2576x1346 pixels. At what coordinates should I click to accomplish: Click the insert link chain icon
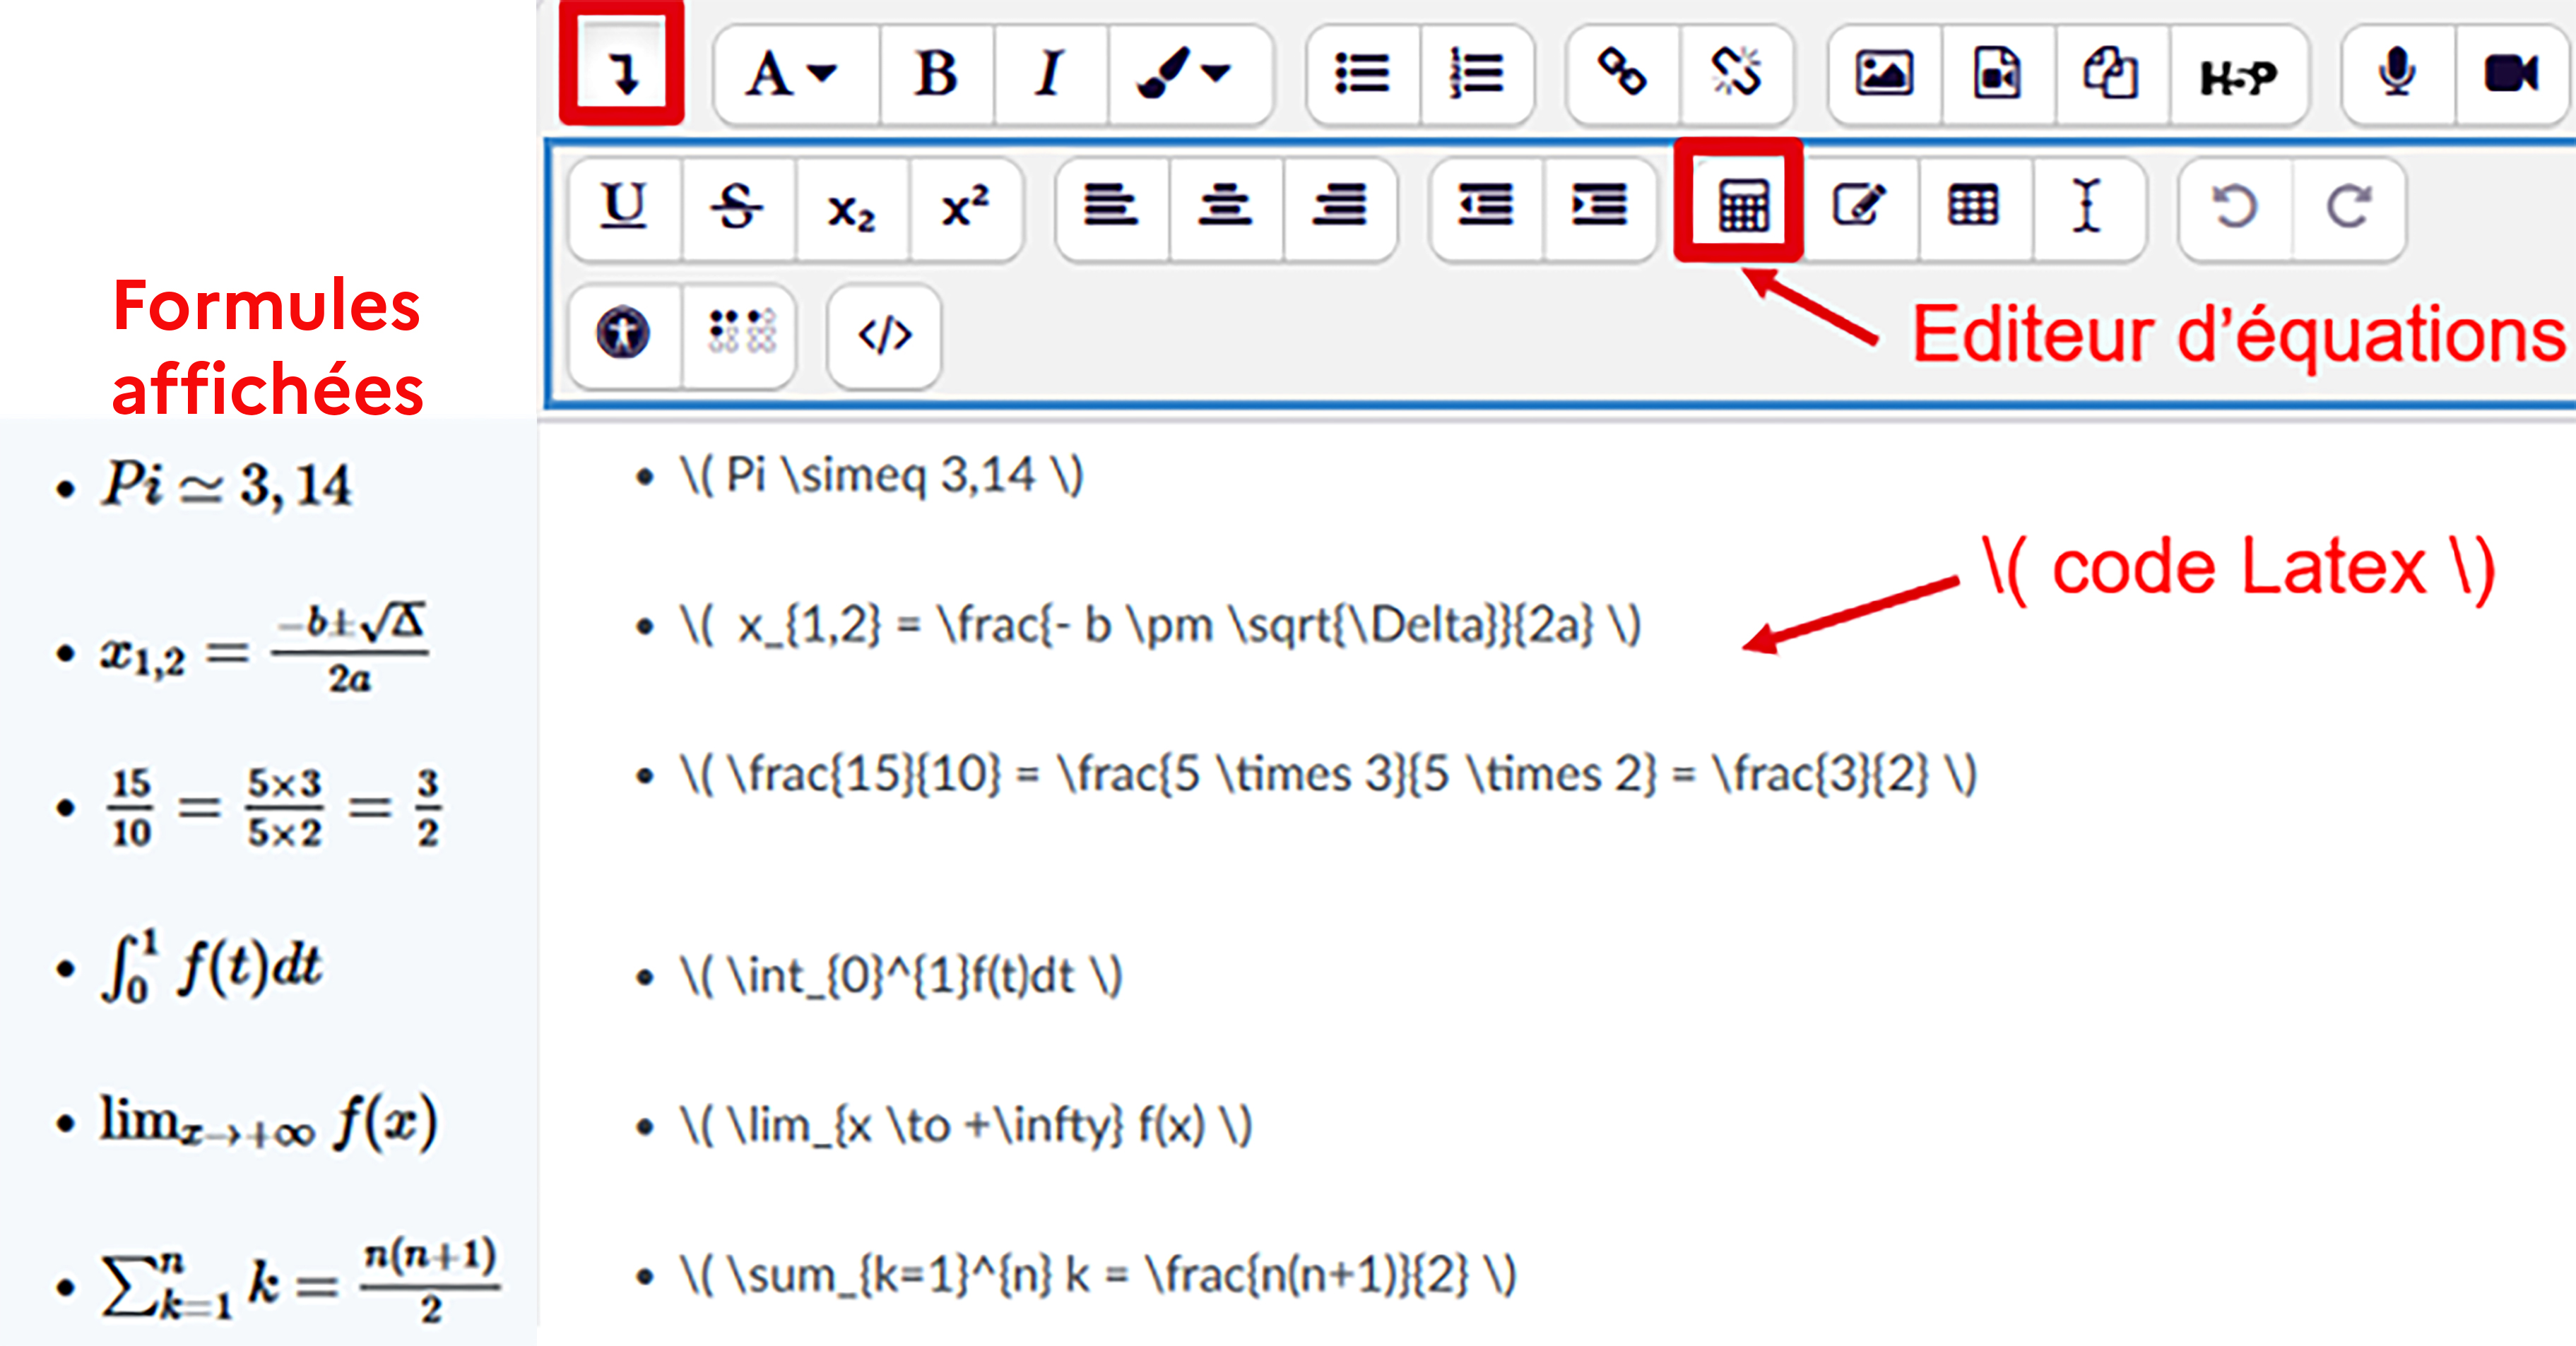tap(1621, 74)
